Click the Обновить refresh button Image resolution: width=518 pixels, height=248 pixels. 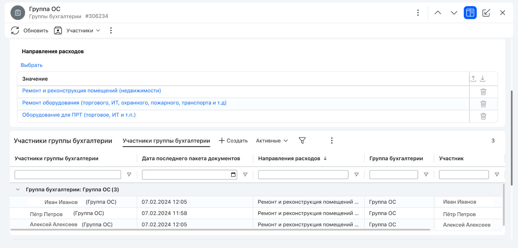[29, 30]
